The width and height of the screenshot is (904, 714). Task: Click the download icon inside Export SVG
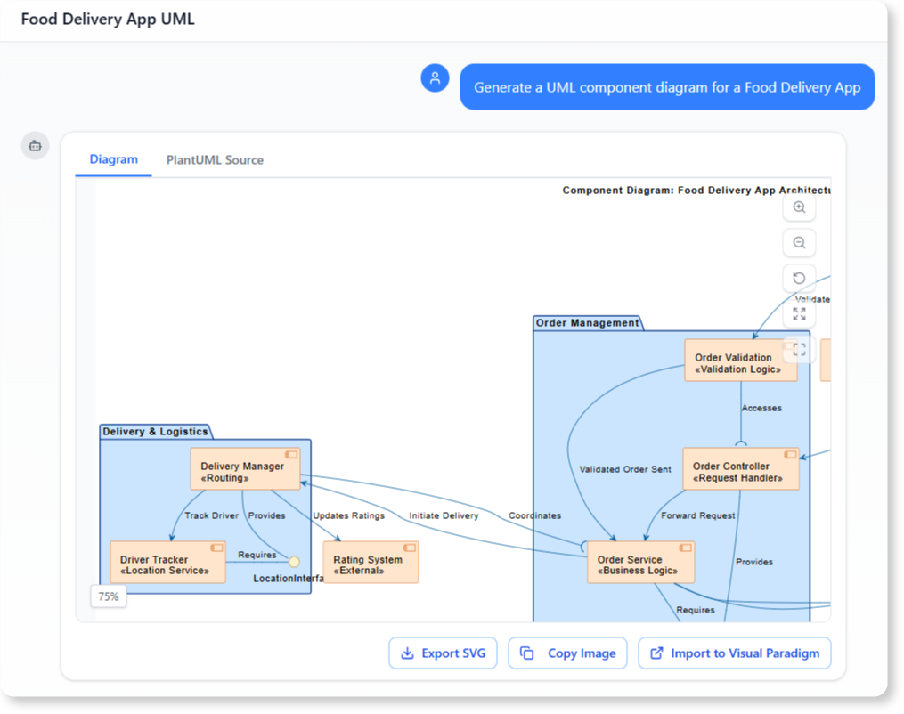click(x=406, y=653)
